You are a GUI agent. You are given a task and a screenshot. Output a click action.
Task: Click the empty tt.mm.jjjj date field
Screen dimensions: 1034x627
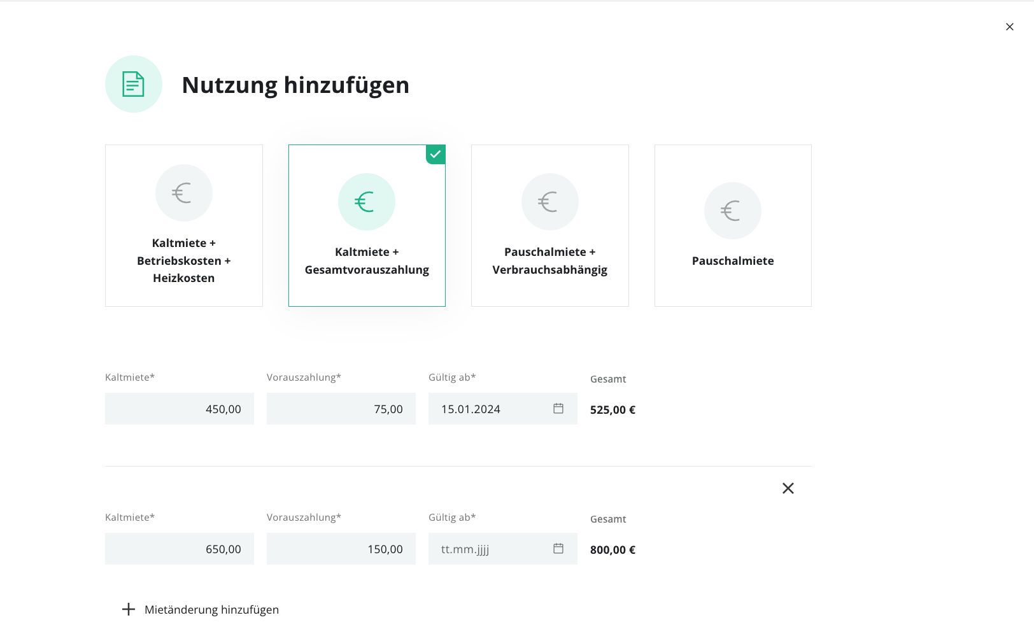point(503,549)
